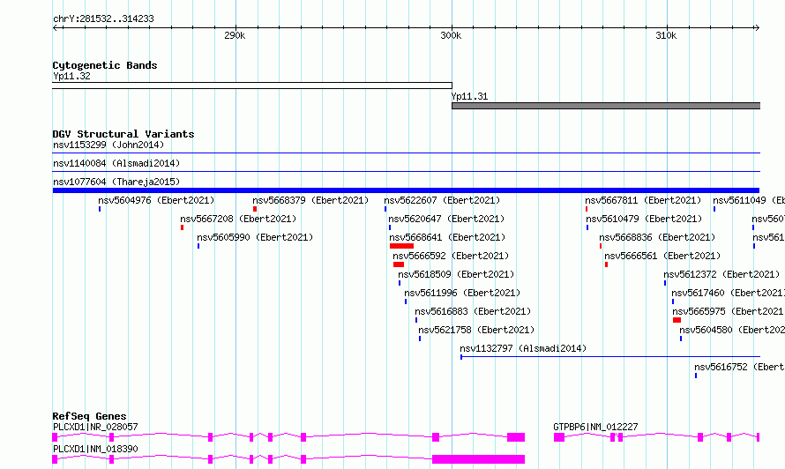Open the DGV Structural Variants track heading
The image size is (785, 469).
pyautogui.click(x=123, y=134)
